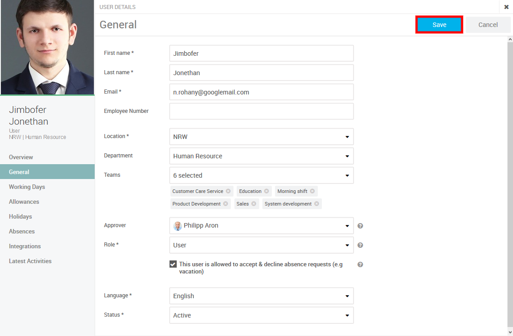Go to the Working Days section
Image resolution: width=513 pixels, height=336 pixels.
click(27, 187)
